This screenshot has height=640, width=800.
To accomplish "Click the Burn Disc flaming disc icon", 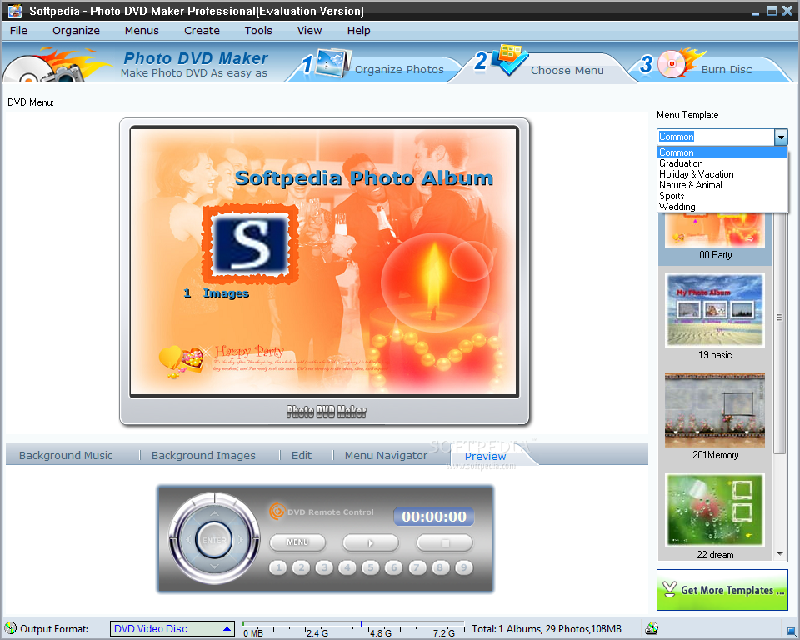I will (680, 63).
